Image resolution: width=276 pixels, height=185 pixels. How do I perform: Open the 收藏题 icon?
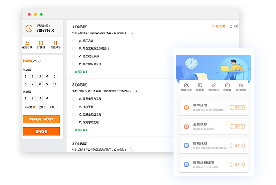(227, 85)
